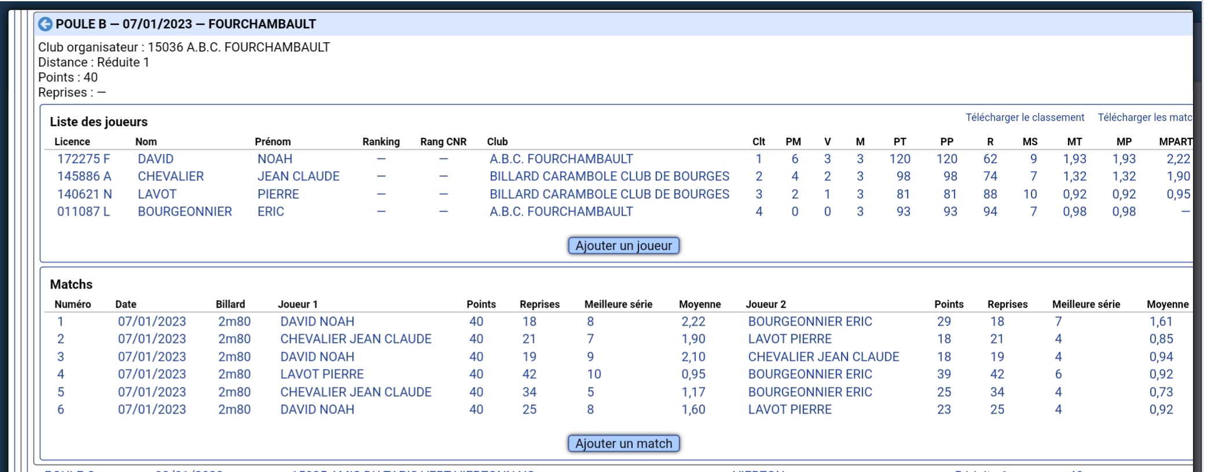Click Clt column header
This screenshot has width=1207, height=472.
[x=758, y=142]
